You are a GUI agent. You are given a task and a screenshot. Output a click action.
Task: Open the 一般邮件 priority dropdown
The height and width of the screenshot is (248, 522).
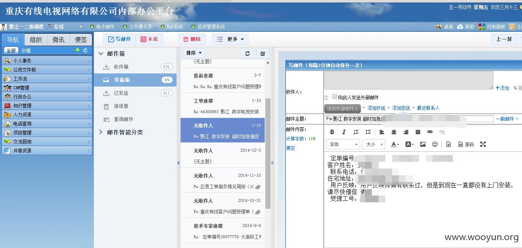507,119
